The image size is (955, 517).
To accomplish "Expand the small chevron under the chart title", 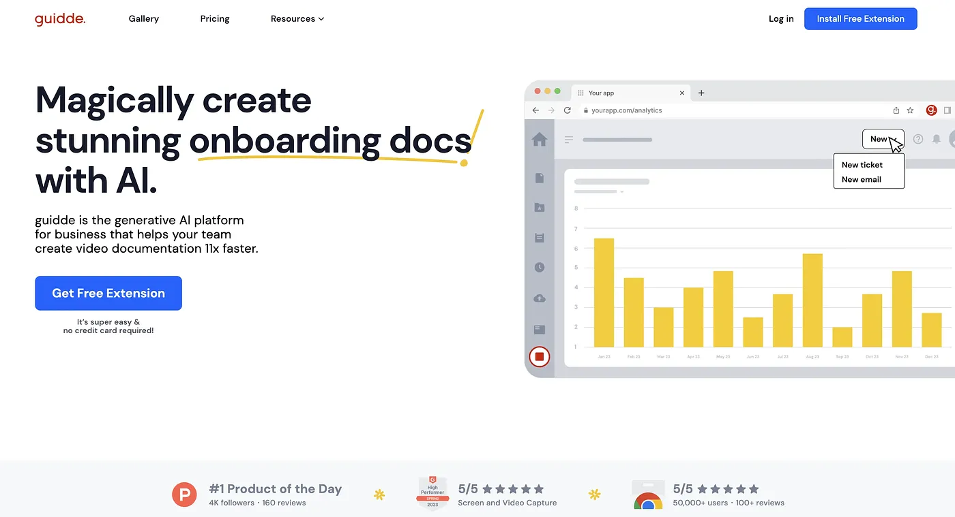I will point(621,192).
